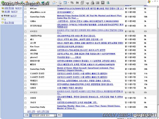Open 'Metroid Prime Review (GCN)' email
Screen dimensions: 159x119
(x=89, y=17)
